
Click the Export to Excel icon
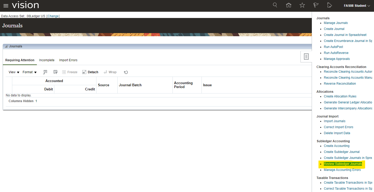point(45,72)
